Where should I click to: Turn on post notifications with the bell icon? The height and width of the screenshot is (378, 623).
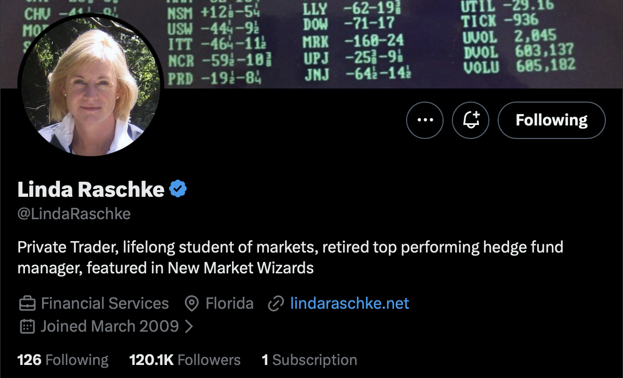pos(471,120)
